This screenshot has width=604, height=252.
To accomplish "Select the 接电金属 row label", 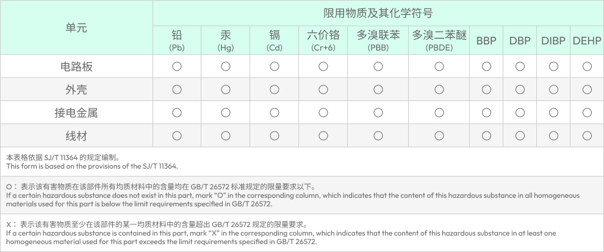I will pyautogui.click(x=76, y=113).
